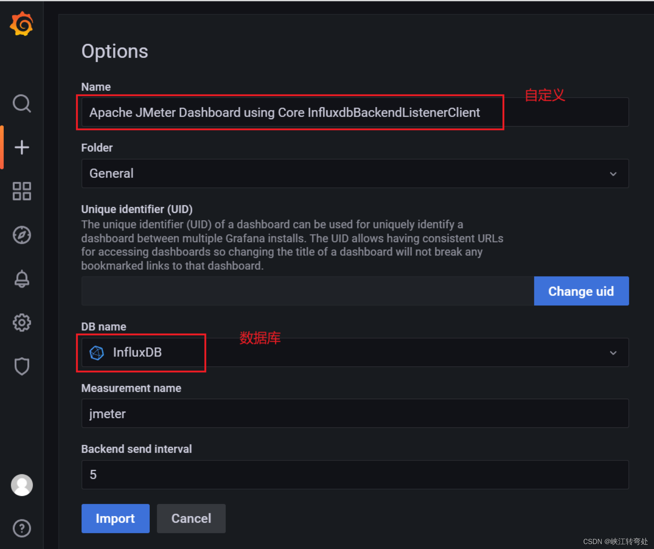Screen dimensions: 654x549
Task: Expand the Folder dropdown chevron
Action: [613, 174]
